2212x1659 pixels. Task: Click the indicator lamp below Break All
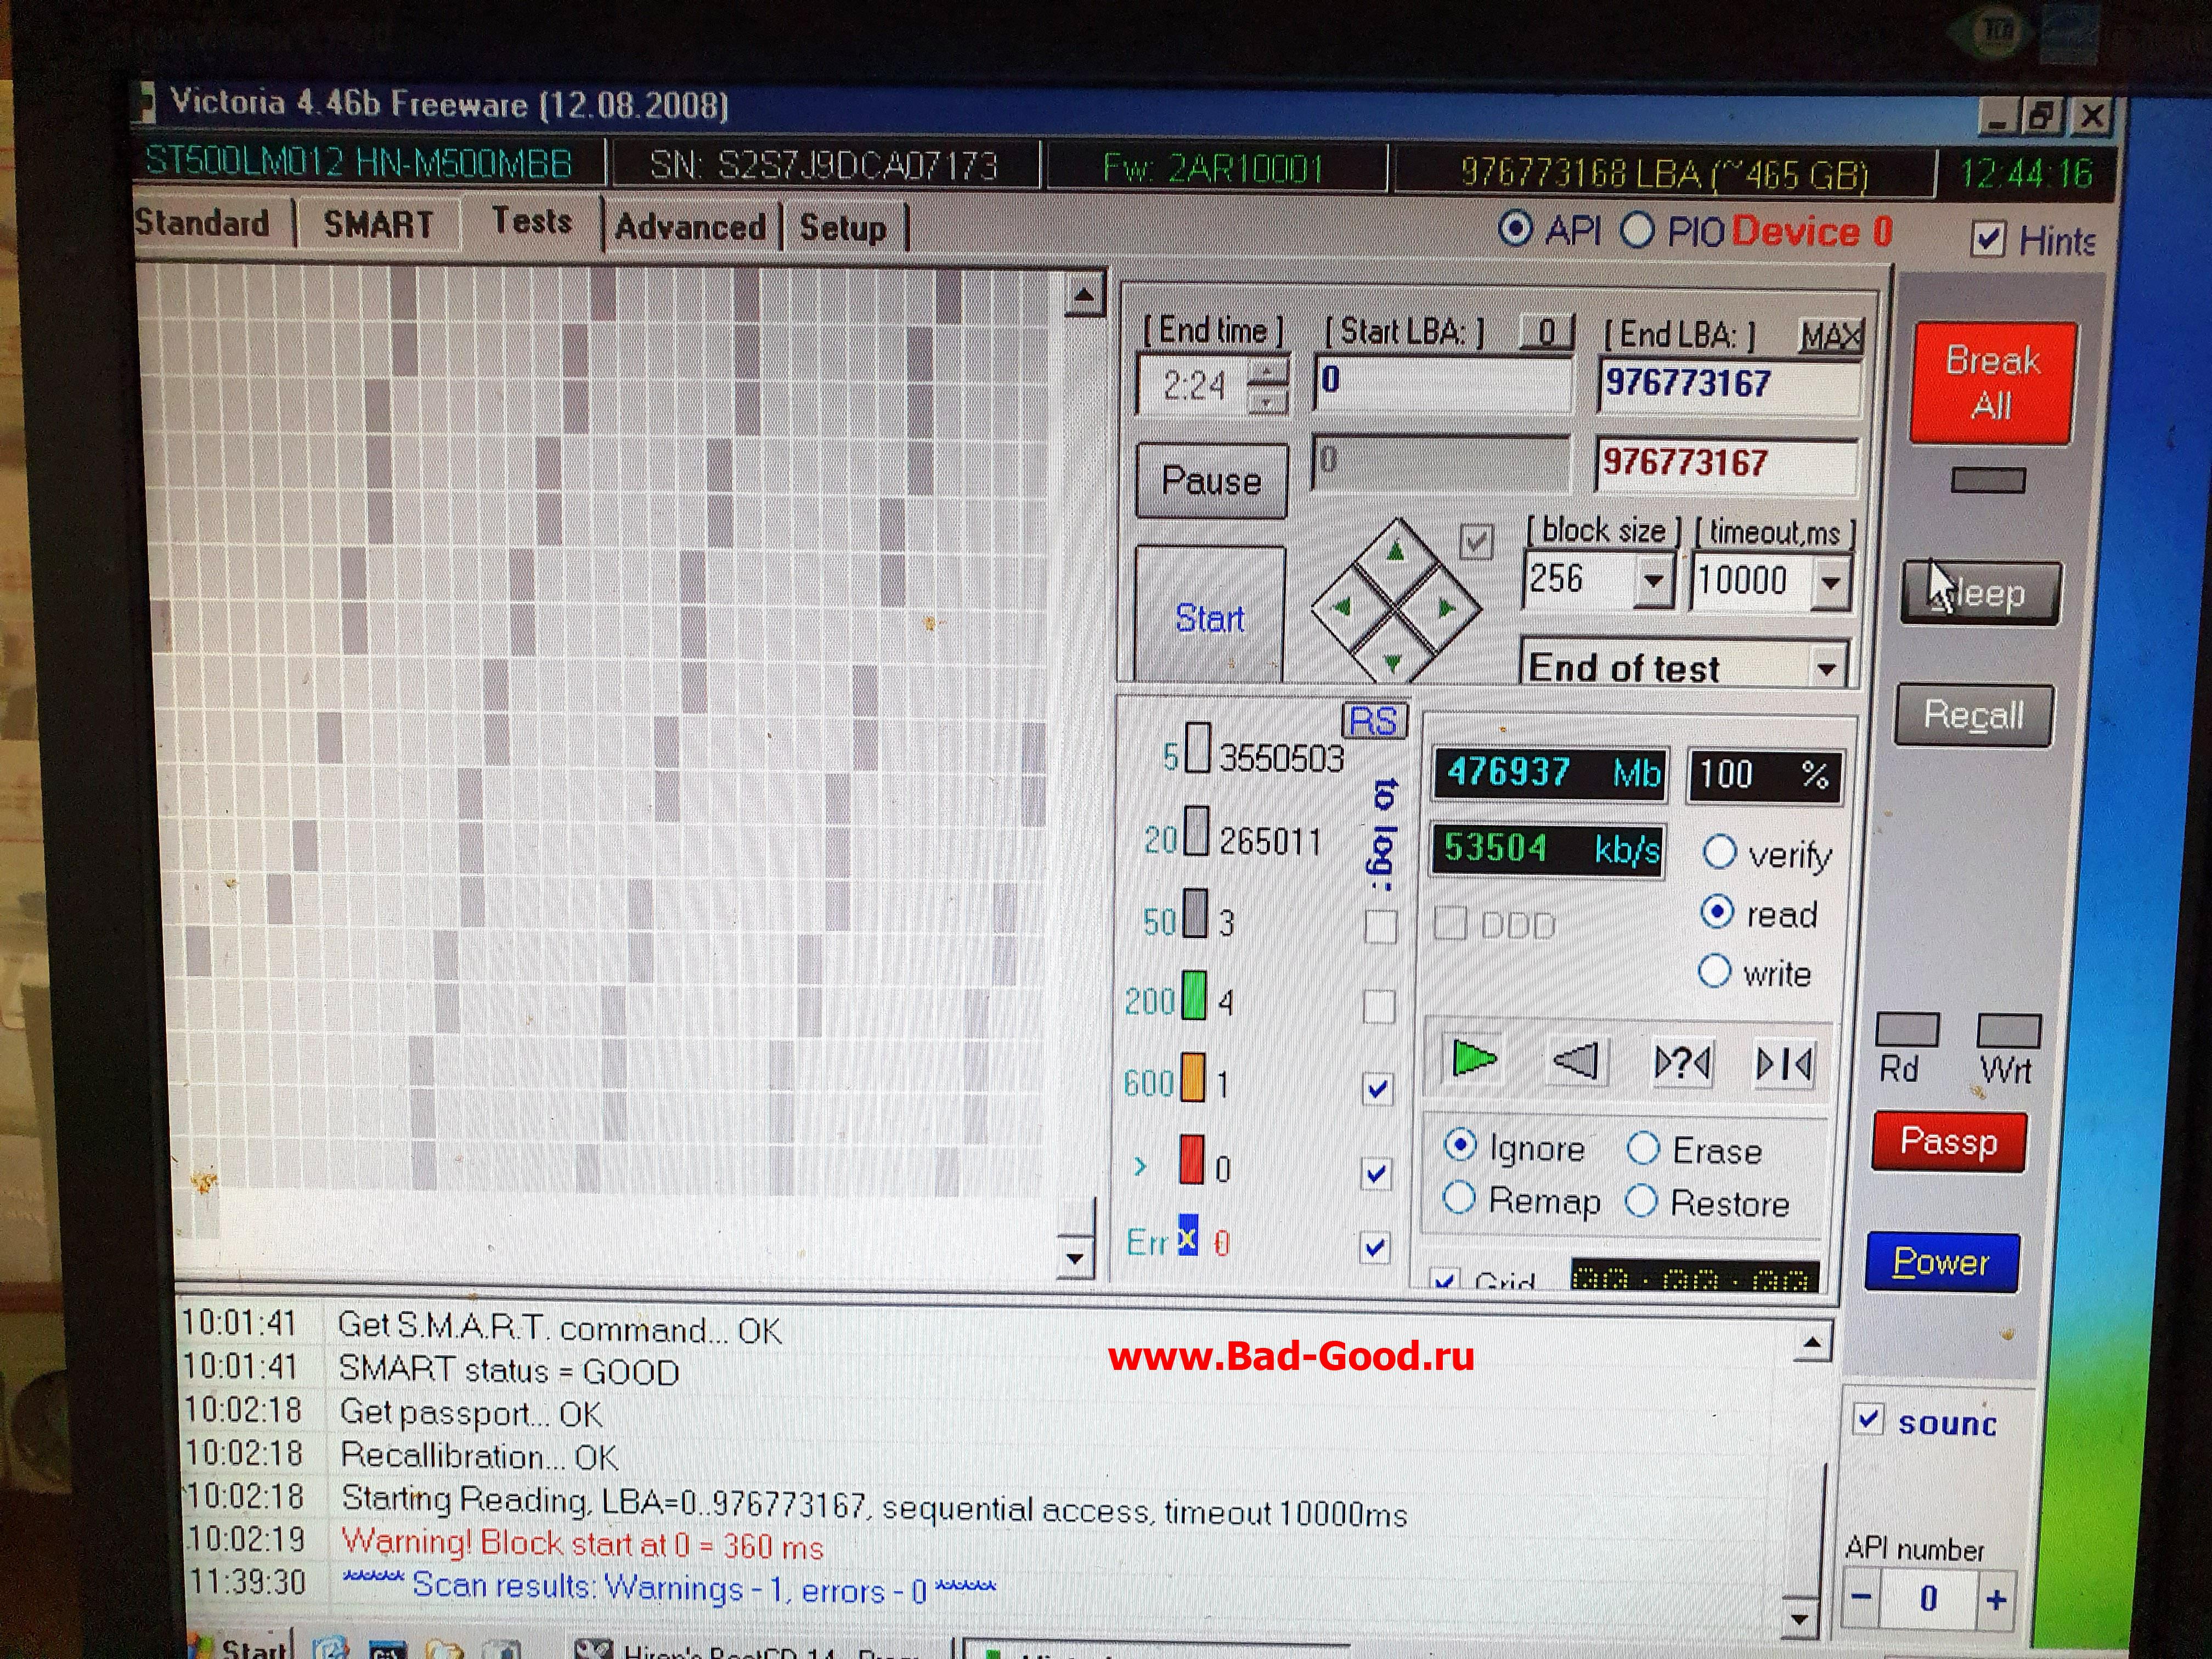(1988, 481)
